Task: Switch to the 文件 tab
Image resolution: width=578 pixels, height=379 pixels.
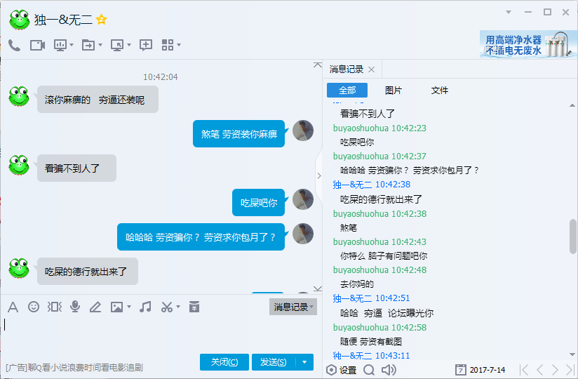Action: coord(439,91)
